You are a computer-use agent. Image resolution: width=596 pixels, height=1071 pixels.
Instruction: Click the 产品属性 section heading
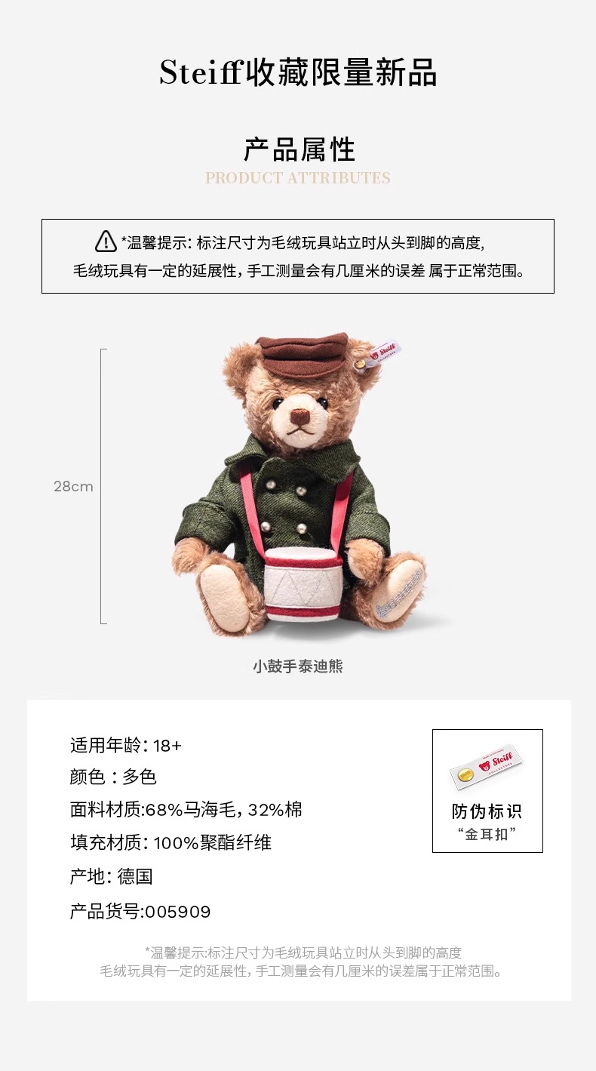tap(299, 149)
